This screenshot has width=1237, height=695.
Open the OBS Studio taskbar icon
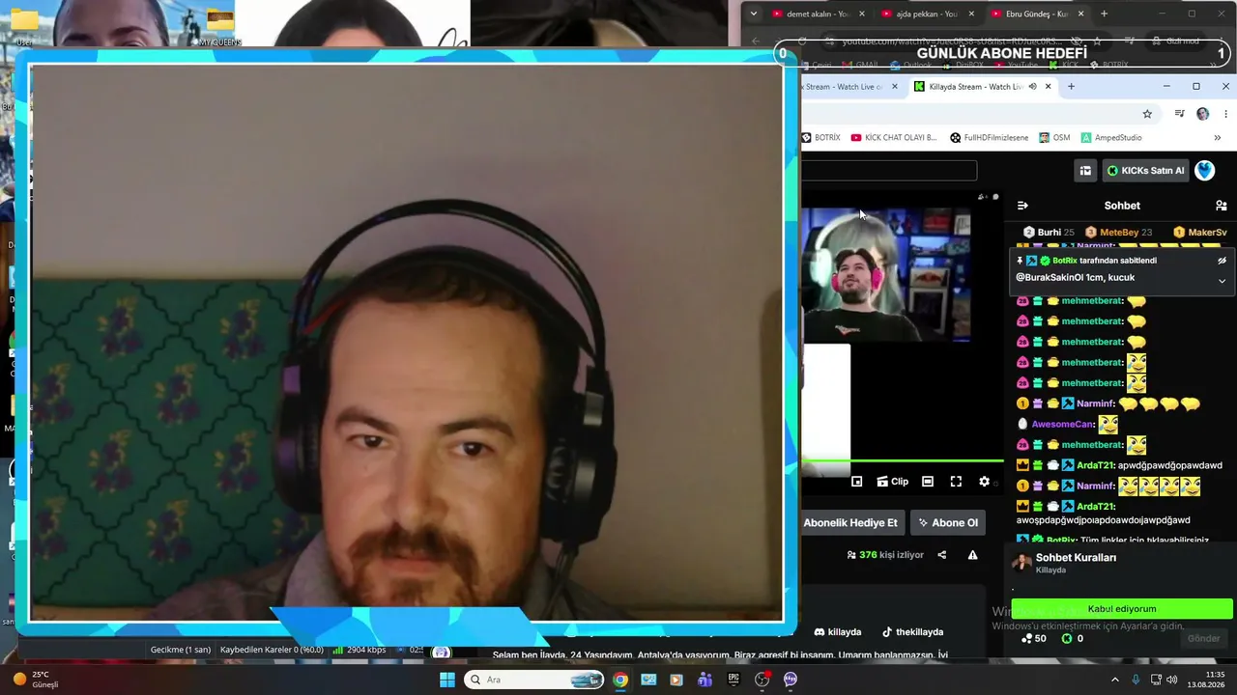click(x=762, y=680)
